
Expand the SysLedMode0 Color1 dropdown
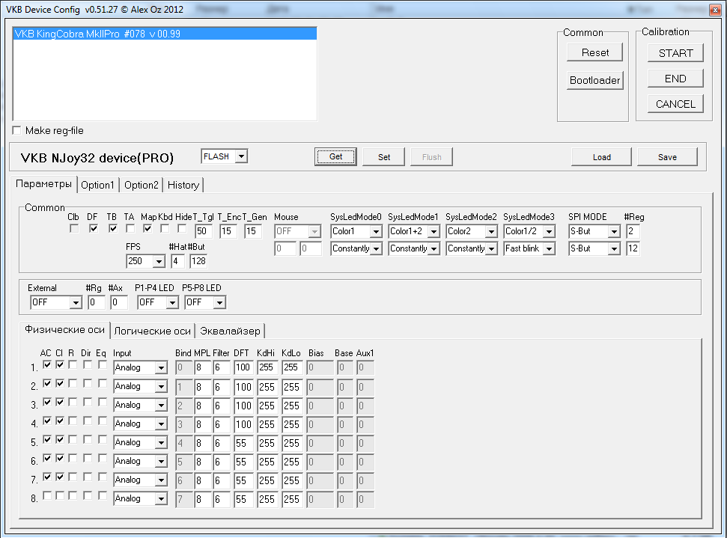tap(376, 231)
